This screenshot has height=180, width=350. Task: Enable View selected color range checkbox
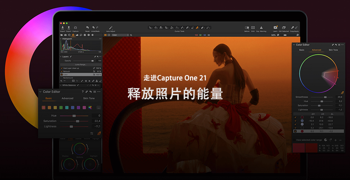pyautogui.click(x=294, y=140)
